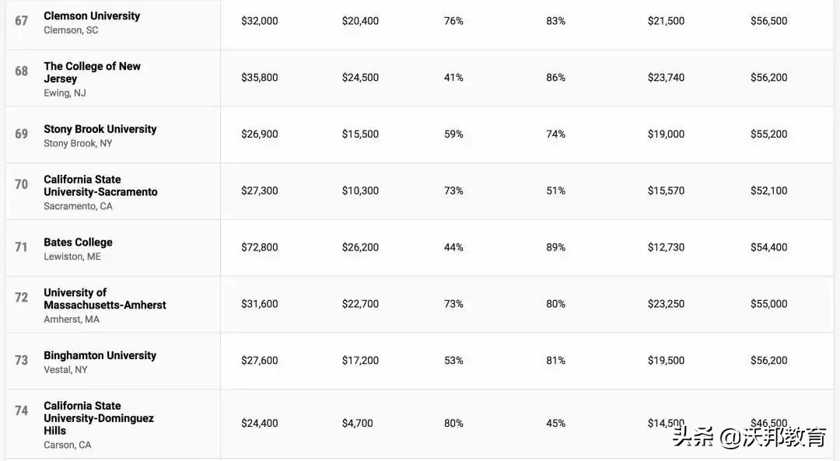840x461 pixels.
Task: Click the $56,500 salary for Clemson University
Action: tap(768, 21)
